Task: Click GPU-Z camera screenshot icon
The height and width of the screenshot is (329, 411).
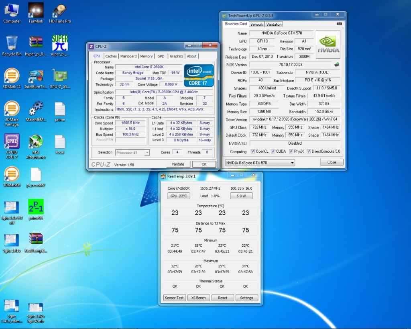Action: coord(339,24)
